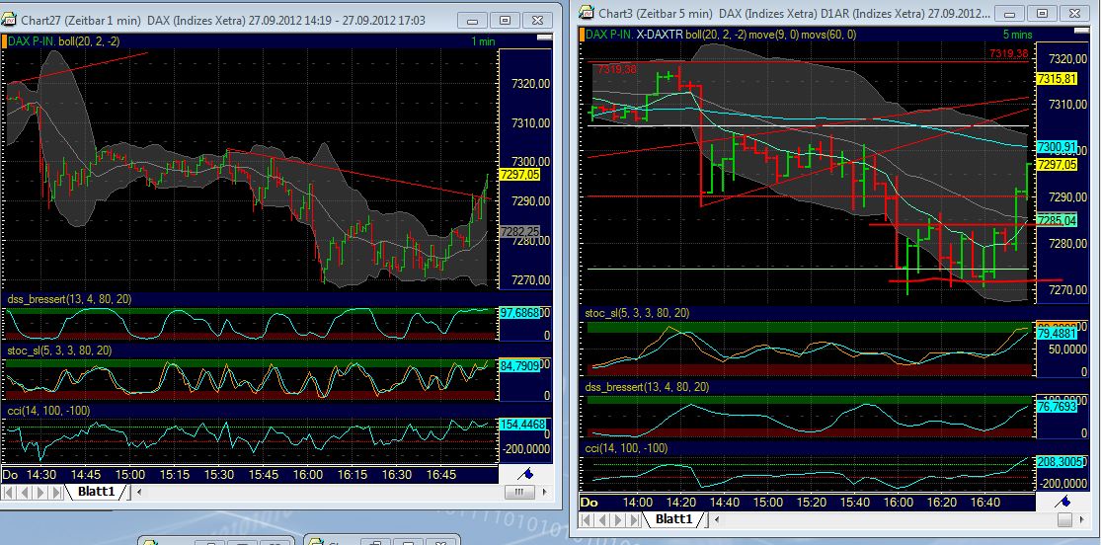This screenshot has height=545, width=1101.
Task: Click the 15:00 time label in Chart3
Action: [768, 503]
